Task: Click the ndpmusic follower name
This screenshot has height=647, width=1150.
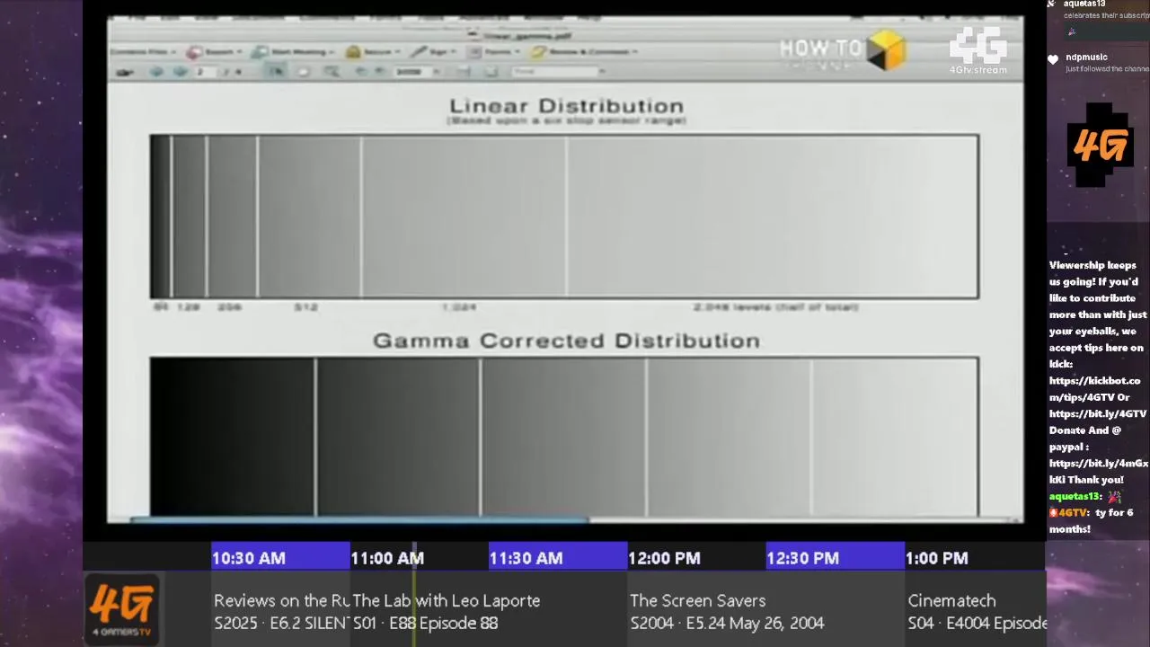Action: tap(1086, 58)
